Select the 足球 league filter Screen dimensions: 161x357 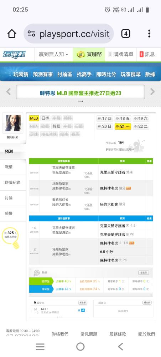(34, 134)
